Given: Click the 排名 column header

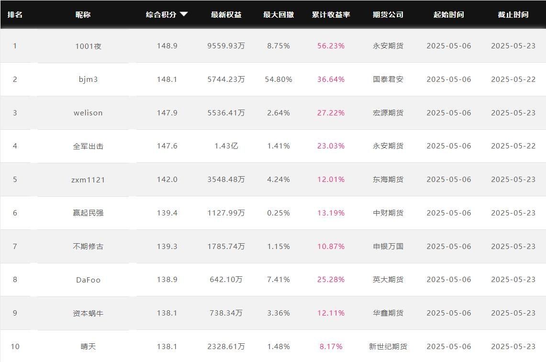Looking at the screenshot, I should (15, 15).
